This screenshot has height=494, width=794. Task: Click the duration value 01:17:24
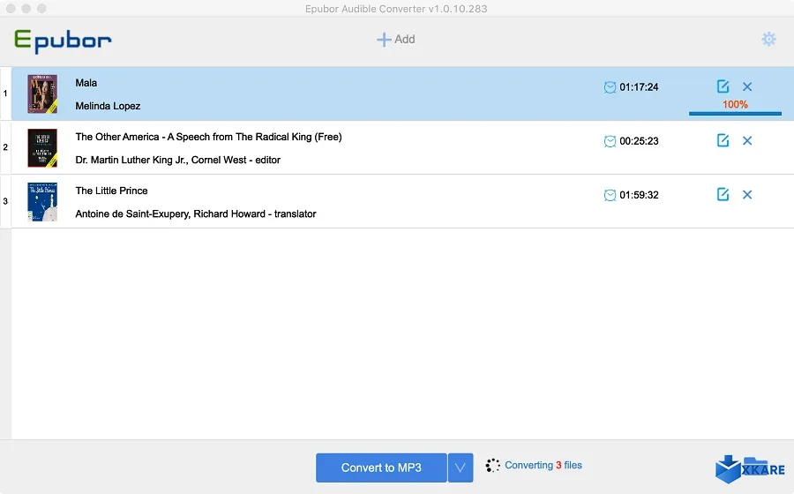(x=639, y=87)
